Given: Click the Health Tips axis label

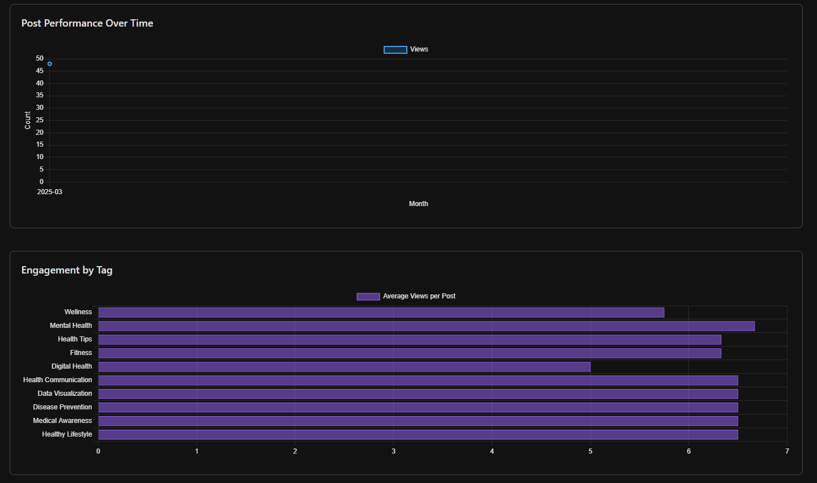Looking at the screenshot, I should click(75, 339).
